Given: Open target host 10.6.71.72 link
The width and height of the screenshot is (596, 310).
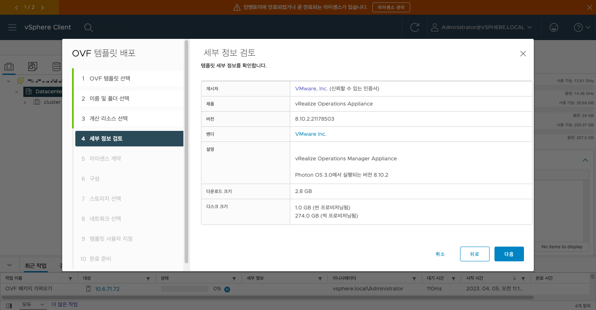Looking at the screenshot, I should tap(107, 289).
